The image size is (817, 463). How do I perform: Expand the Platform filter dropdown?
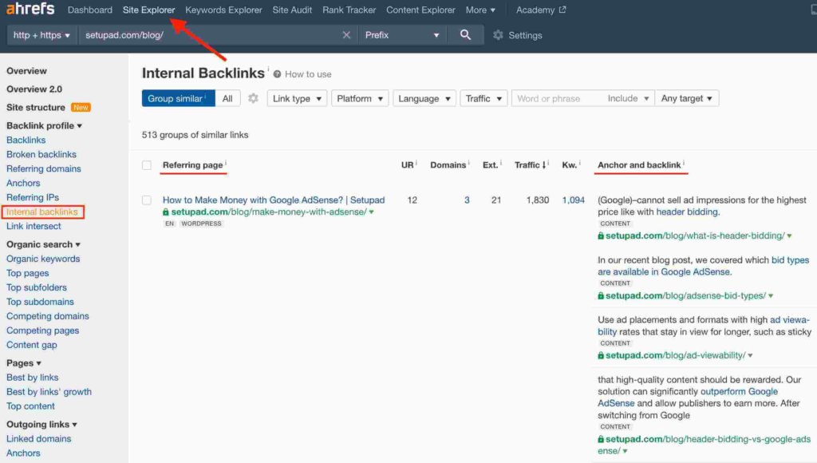[x=360, y=97]
